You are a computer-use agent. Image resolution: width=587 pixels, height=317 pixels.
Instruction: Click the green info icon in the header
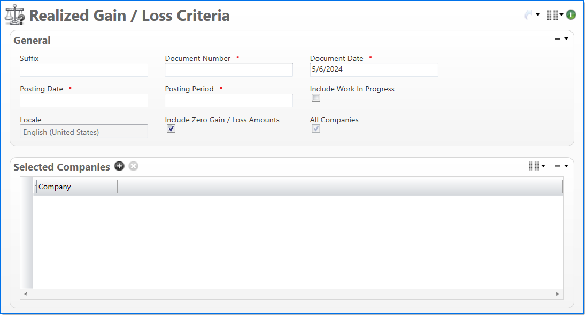coord(571,15)
